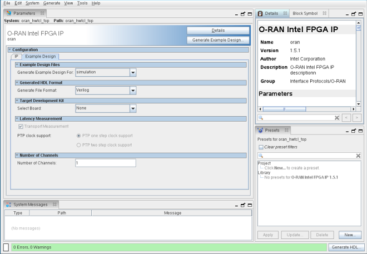Viewport: 367px width, 254px height.
Task: Open the Generate menu
Action: tap(52, 3)
